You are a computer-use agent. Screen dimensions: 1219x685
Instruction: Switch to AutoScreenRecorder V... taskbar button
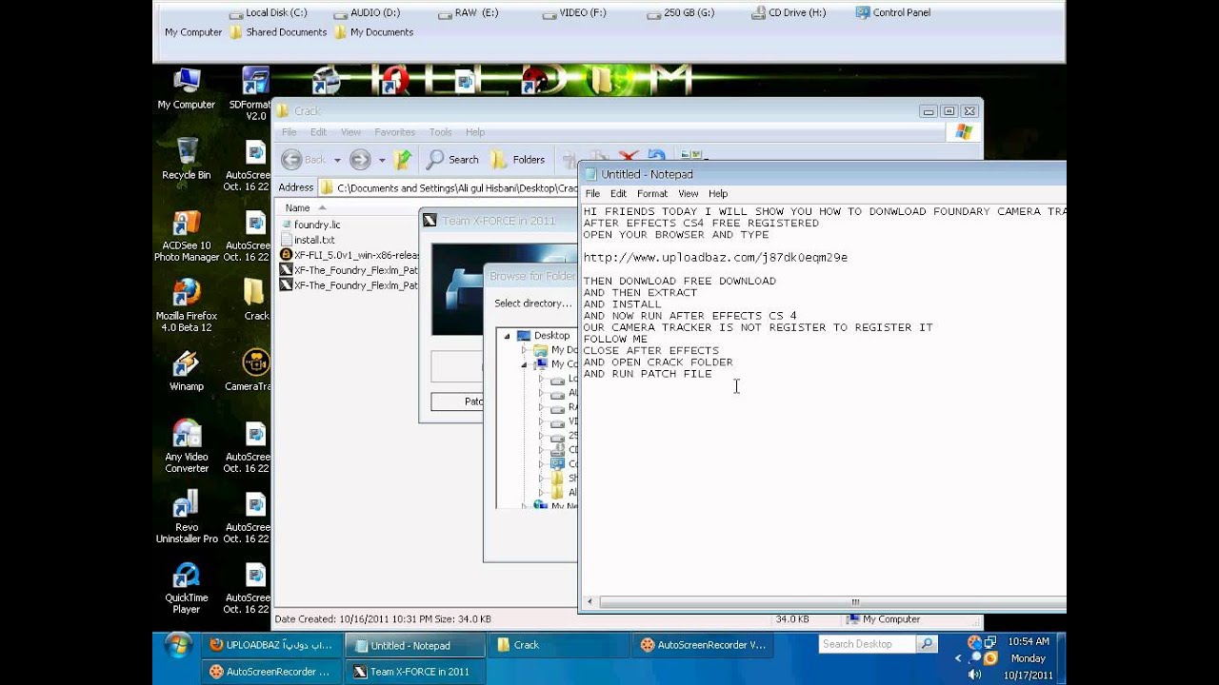(701, 645)
